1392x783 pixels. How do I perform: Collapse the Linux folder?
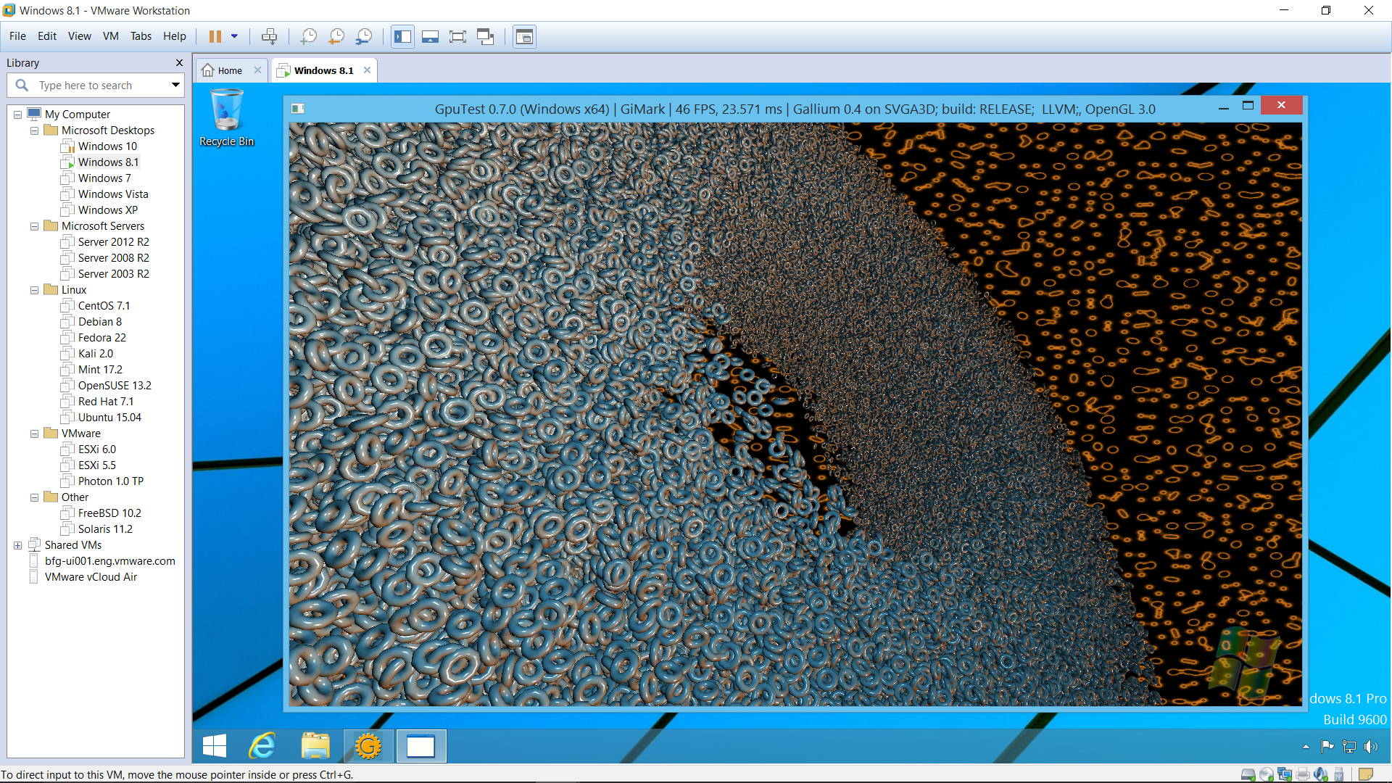34,290
